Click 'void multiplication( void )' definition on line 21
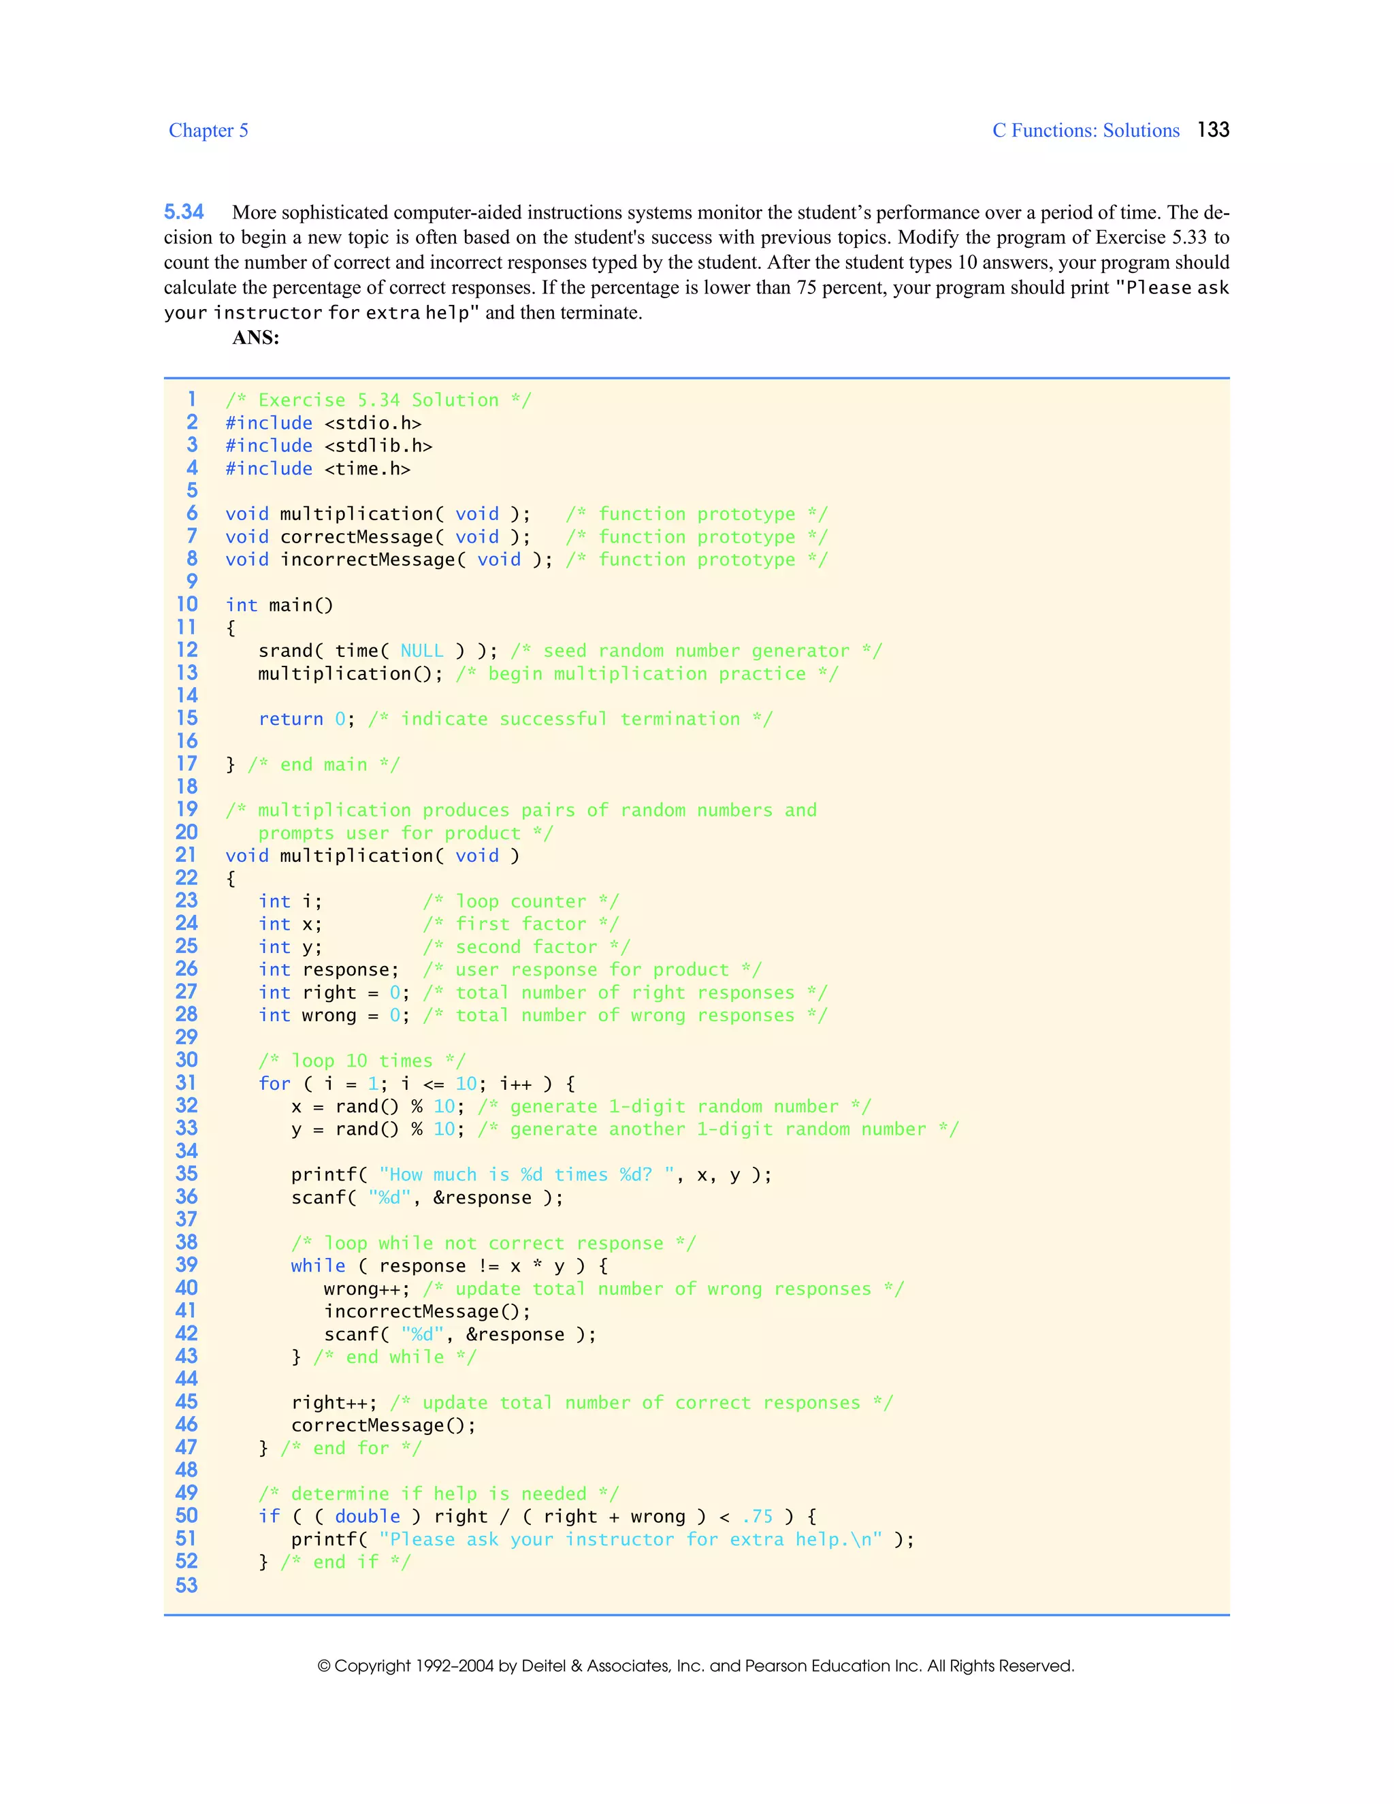The height and width of the screenshot is (1804, 1394). (372, 856)
